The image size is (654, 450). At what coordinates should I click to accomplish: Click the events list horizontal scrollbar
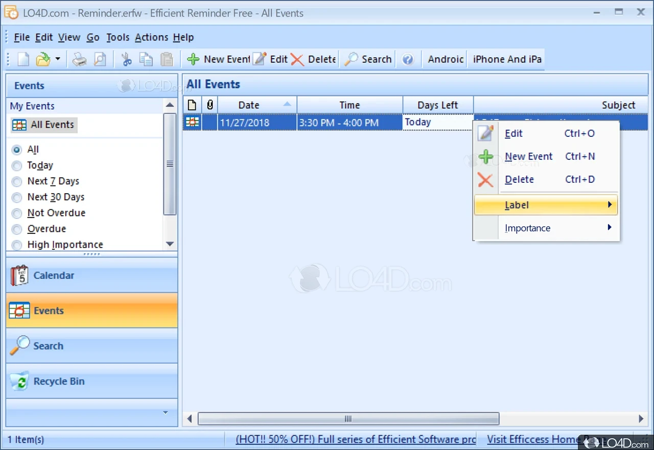click(348, 418)
